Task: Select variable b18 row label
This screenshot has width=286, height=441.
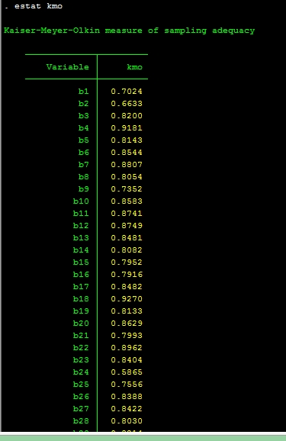Action: point(81,298)
